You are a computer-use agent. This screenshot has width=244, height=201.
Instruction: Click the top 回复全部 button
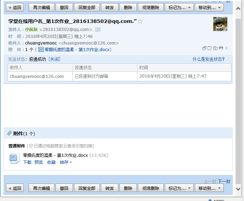point(87,7)
